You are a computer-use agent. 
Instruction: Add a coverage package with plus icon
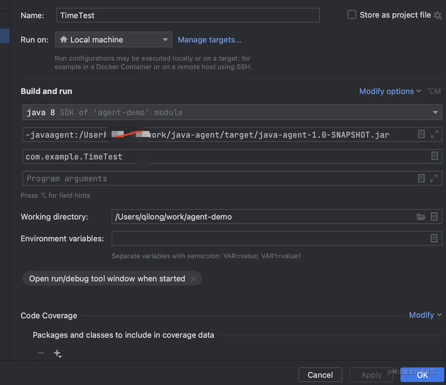(x=57, y=353)
